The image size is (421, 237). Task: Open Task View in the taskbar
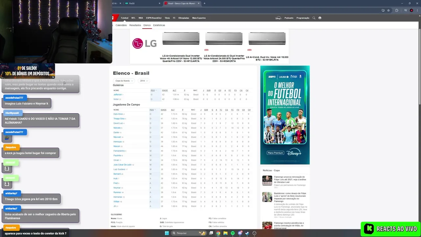[x=211, y=233]
